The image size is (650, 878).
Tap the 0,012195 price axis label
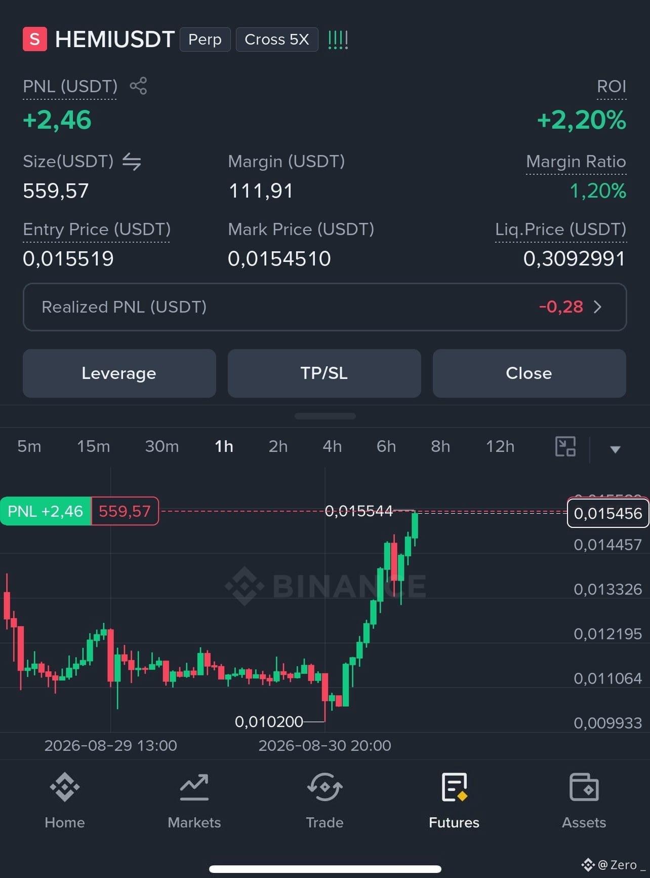607,634
